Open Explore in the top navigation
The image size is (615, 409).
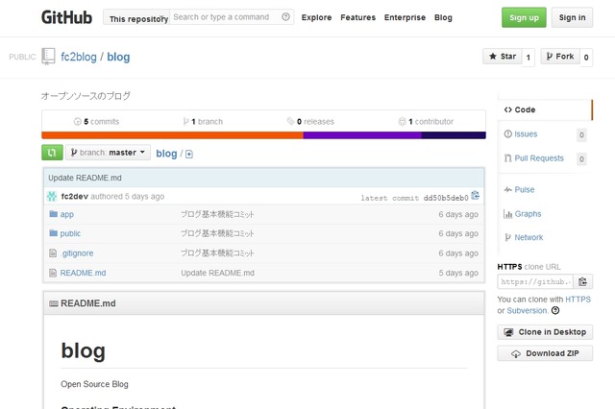316,17
